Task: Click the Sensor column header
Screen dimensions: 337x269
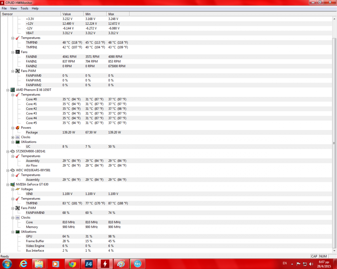Action: coord(31,14)
